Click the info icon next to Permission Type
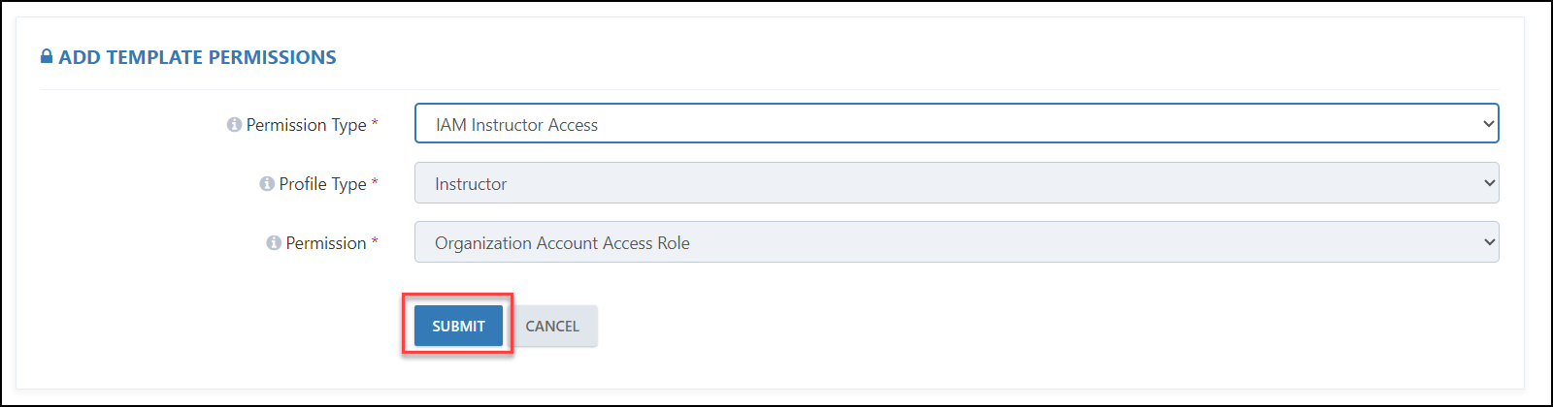The width and height of the screenshot is (1553, 407). 234,125
